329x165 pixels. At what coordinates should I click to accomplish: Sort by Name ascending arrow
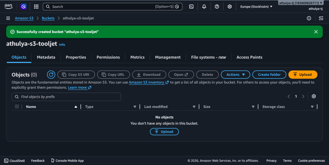pyautogui.click(x=76, y=107)
